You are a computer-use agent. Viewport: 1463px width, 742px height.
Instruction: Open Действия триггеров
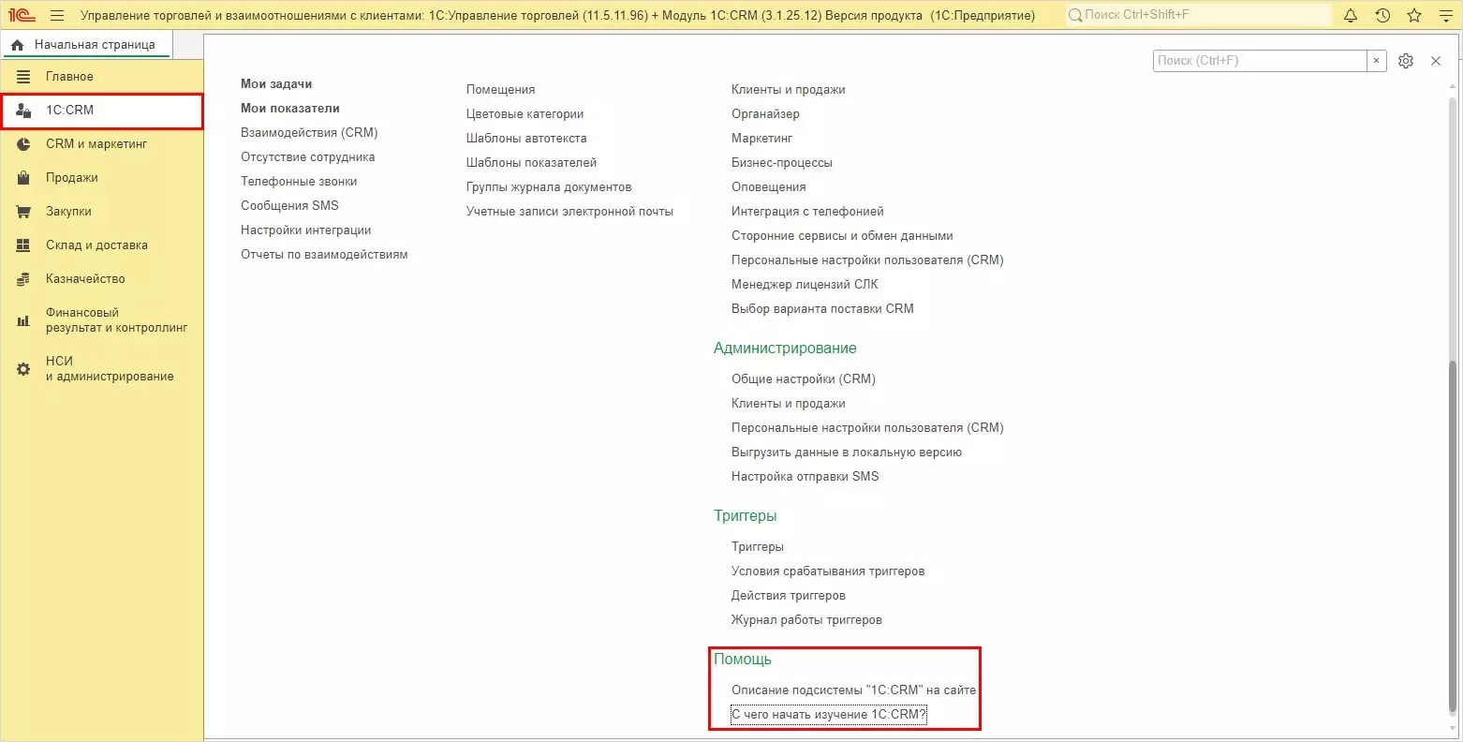(x=789, y=596)
